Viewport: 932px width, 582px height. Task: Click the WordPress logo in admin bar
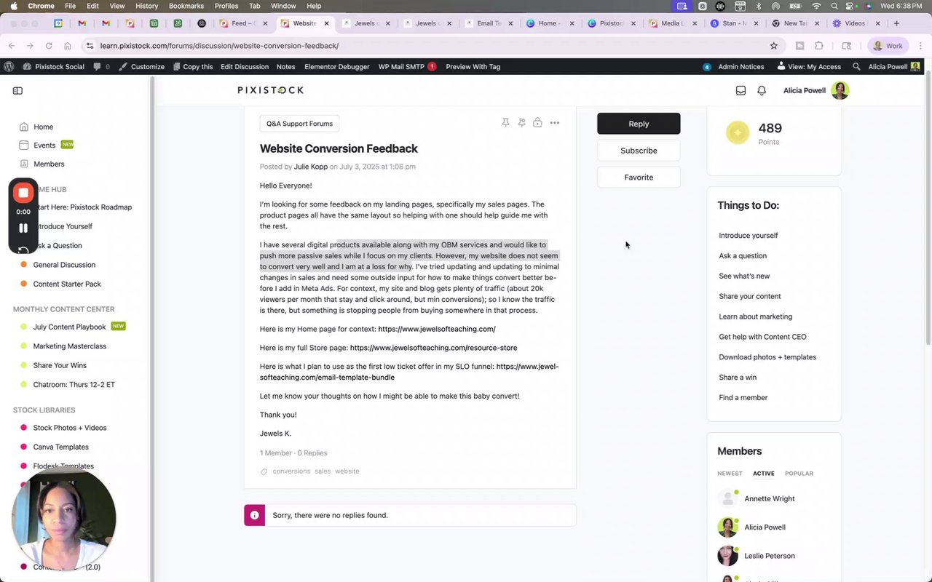(9, 67)
